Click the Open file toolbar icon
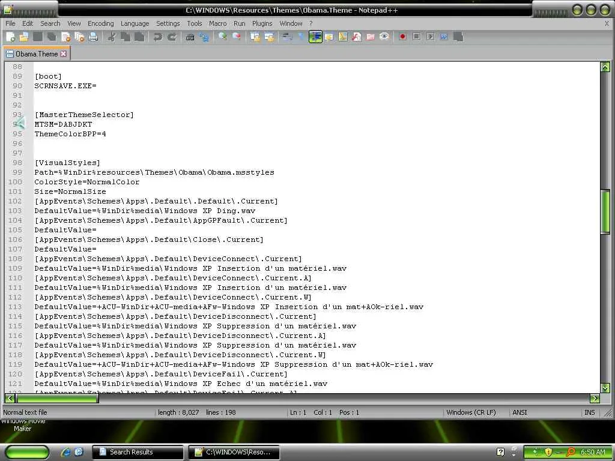Screen dimensions: 615x461 pos(24,37)
